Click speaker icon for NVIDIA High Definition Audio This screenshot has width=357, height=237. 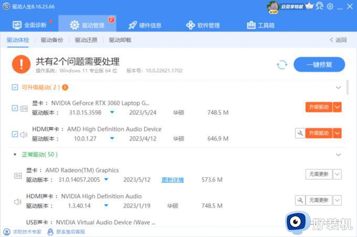pos(18,202)
